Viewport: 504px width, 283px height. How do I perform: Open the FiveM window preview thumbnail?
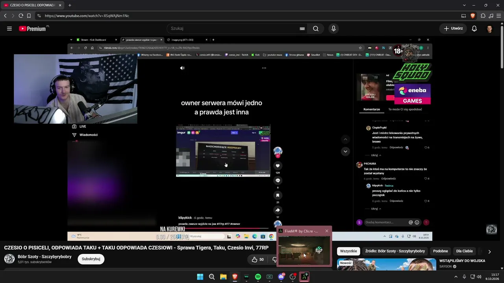click(x=304, y=250)
